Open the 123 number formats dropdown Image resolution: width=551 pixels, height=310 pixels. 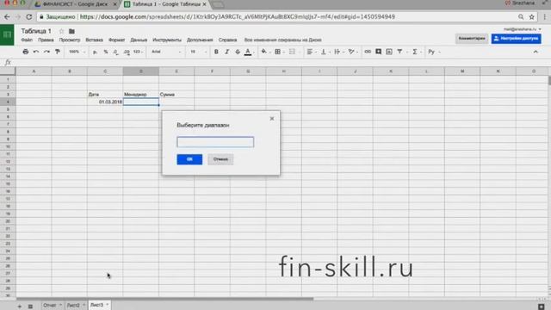[138, 52]
